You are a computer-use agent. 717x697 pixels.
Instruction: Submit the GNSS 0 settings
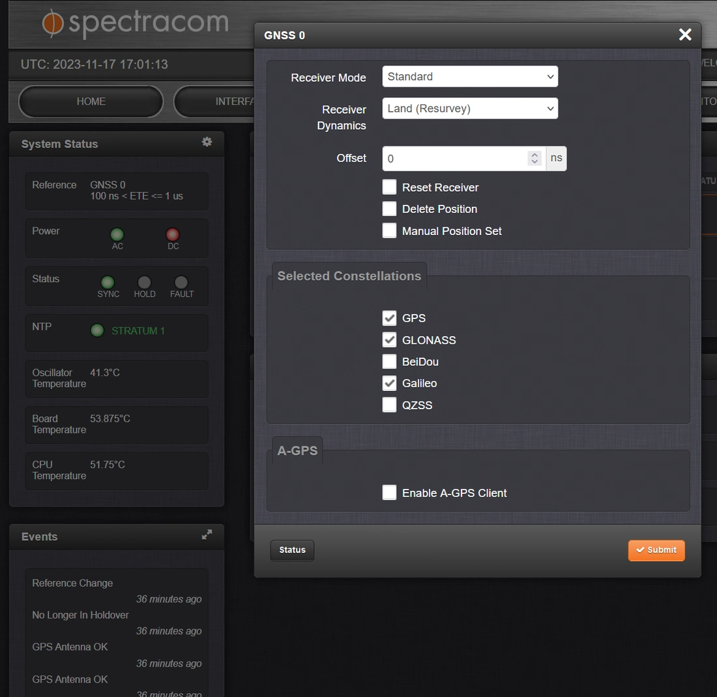[x=656, y=550]
